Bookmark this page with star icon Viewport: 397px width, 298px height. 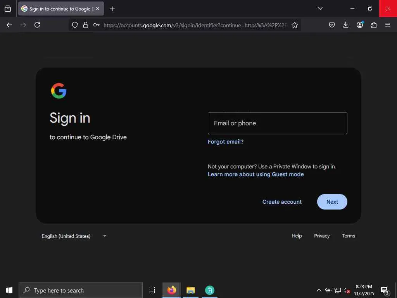point(295,25)
